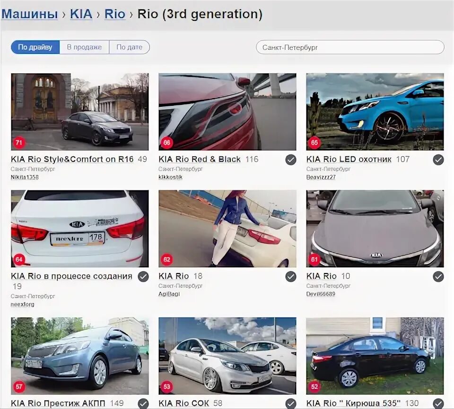Click follower count 49 next to Style&Comfort

point(142,159)
